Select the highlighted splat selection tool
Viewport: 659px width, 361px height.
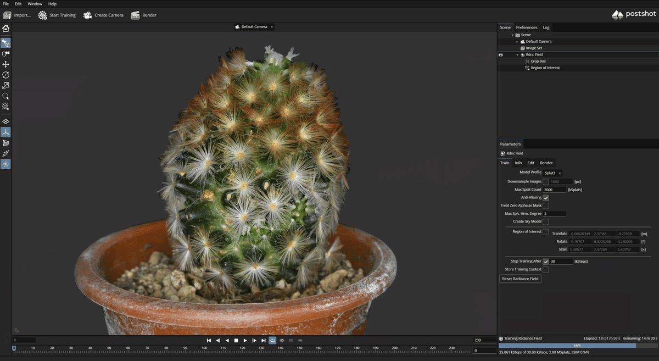coord(6,42)
